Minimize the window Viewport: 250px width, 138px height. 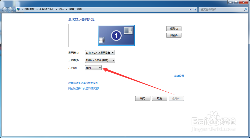[x=230, y=2]
